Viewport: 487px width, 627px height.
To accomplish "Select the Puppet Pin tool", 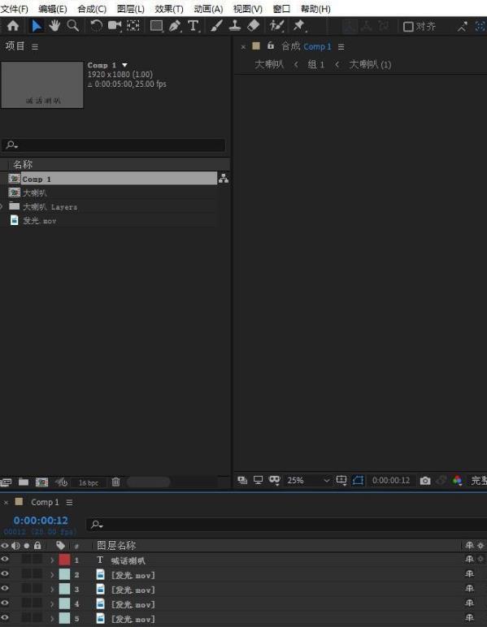I will (x=299, y=26).
